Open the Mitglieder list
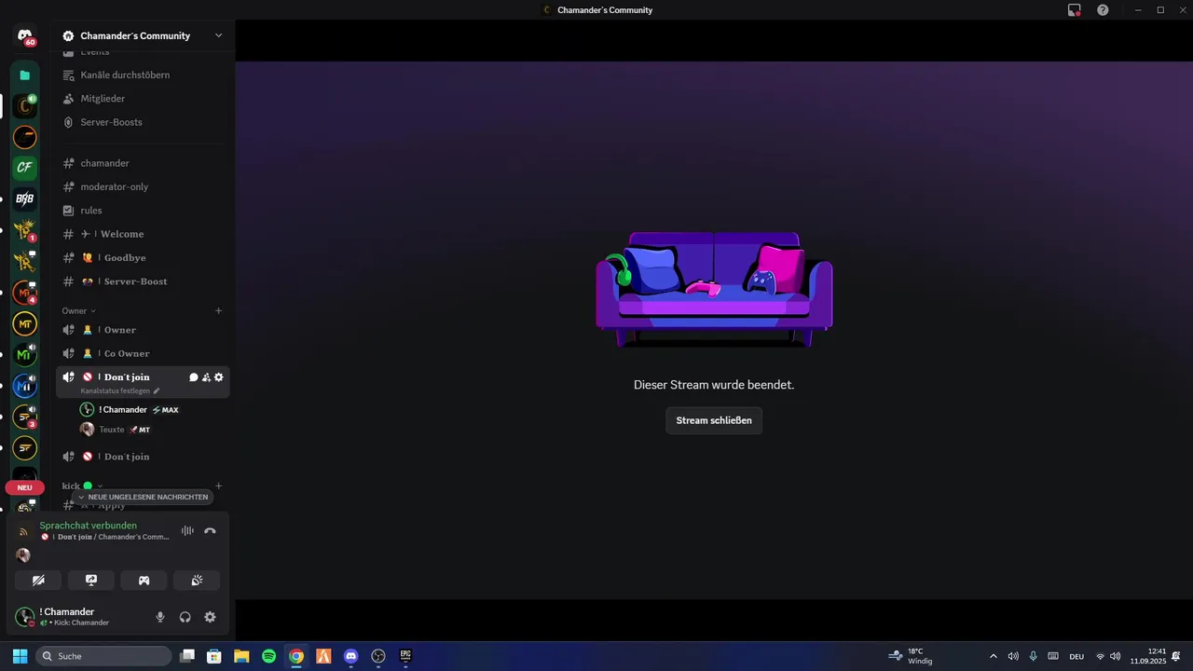 (x=142, y=99)
